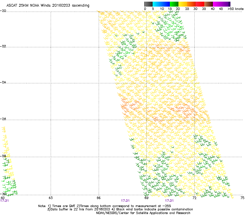Screen dimensions: 245x215
Task: Pick the dark purple >50 knots segment
Action: 229,4
